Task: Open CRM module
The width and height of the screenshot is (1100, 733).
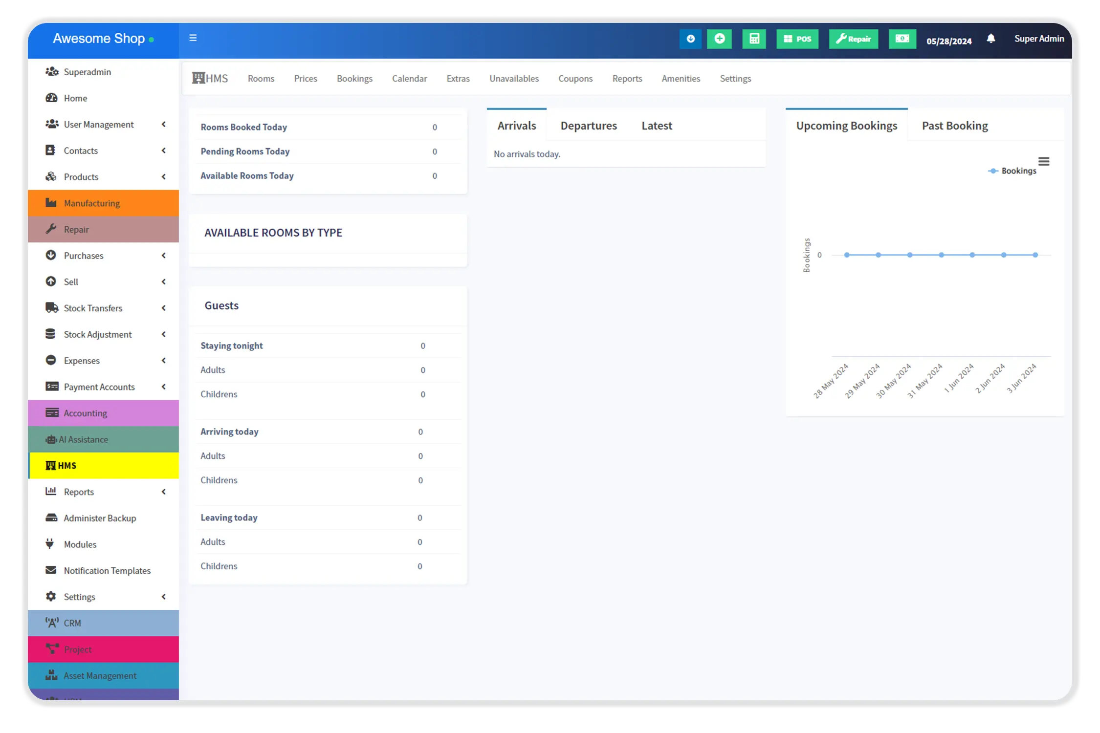Action: (103, 623)
